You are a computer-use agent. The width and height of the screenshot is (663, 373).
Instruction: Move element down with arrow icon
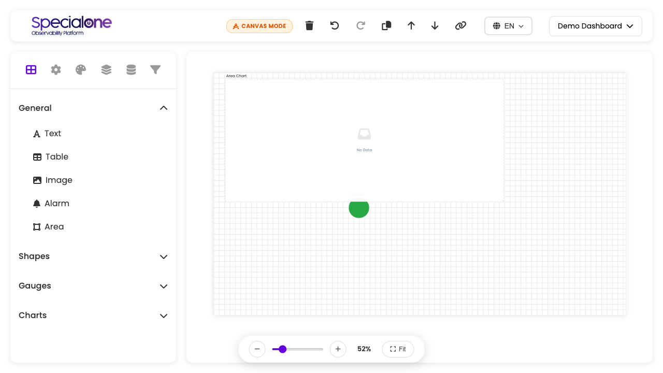pyautogui.click(x=435, y=25)
